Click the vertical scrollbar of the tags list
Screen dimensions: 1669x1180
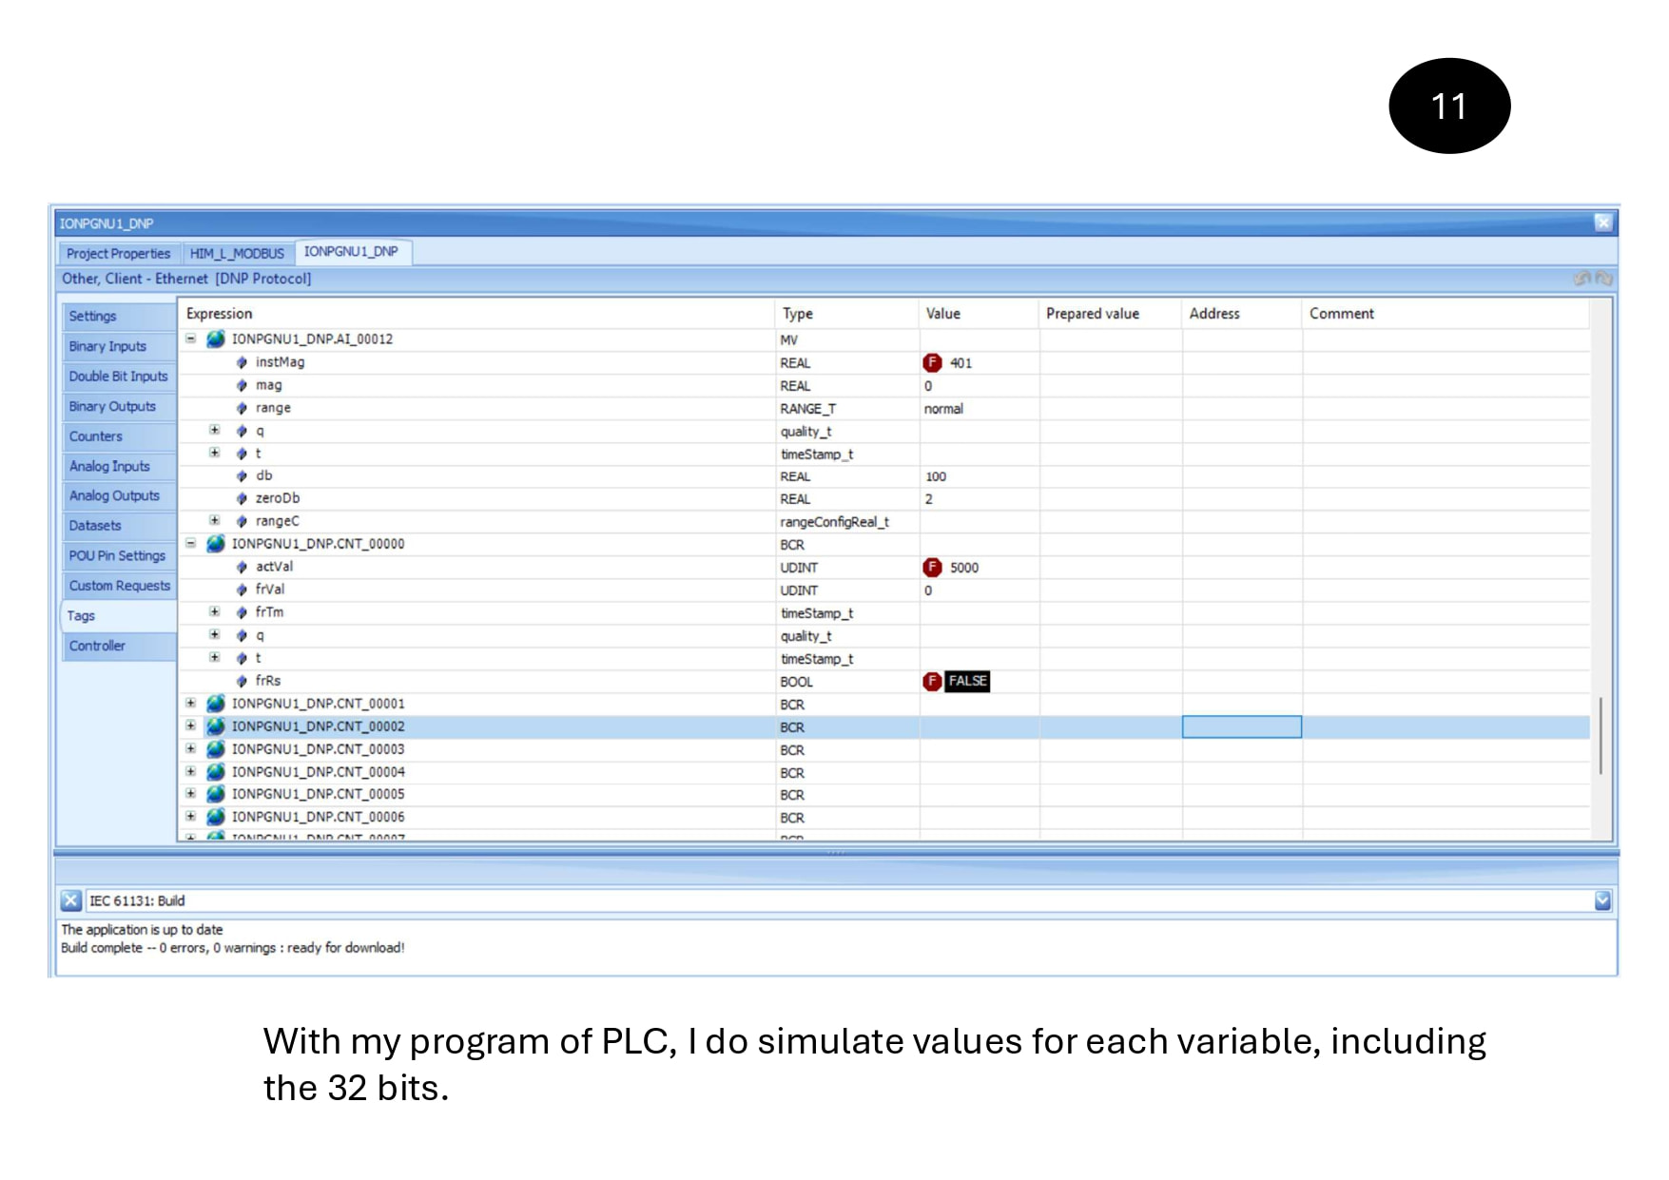pos(1601,735)
